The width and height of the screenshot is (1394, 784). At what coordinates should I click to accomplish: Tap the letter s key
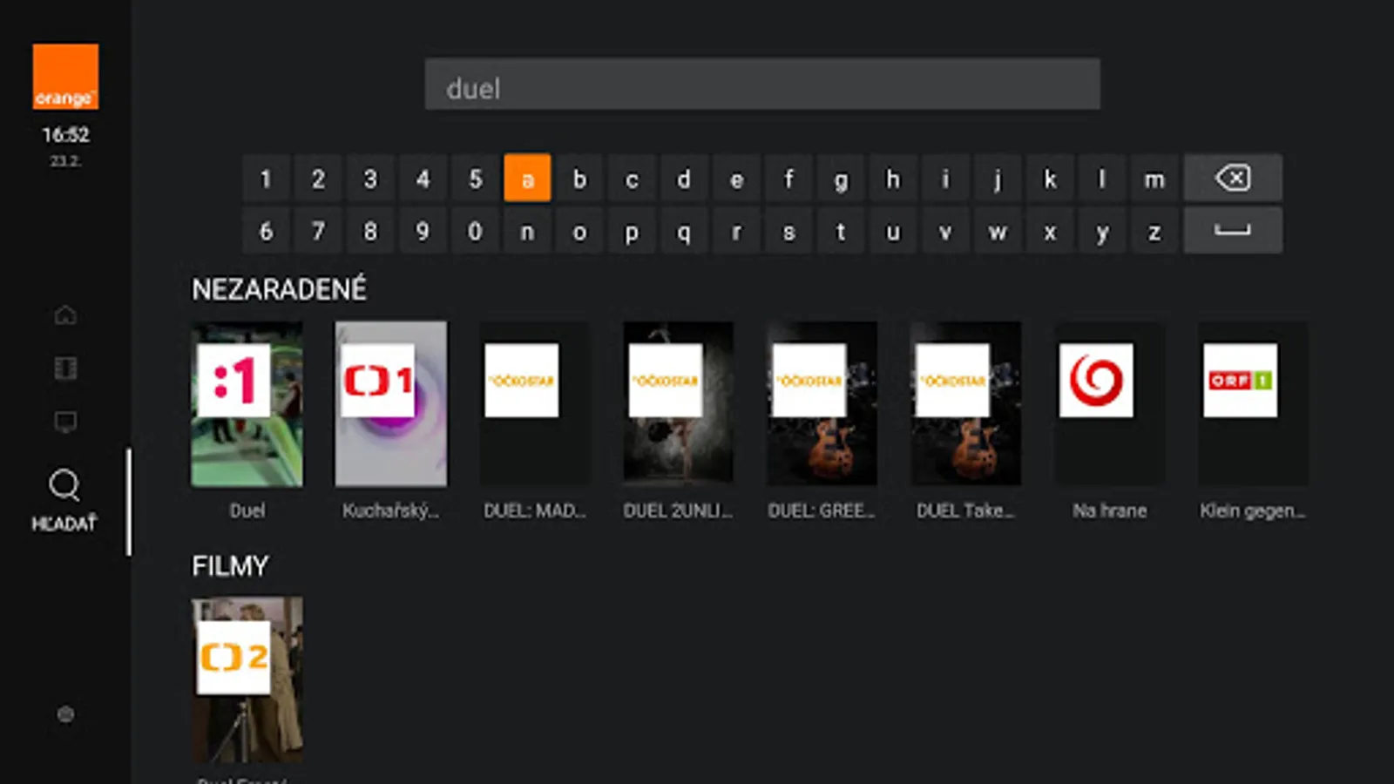pos(788,231)
